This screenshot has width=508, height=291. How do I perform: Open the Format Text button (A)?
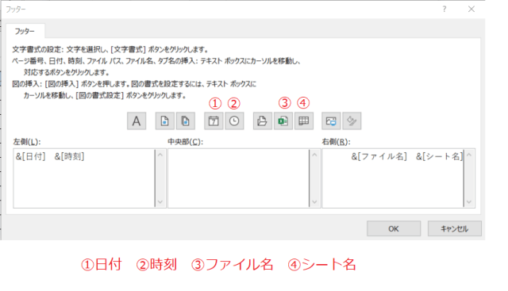[x=137, y=121]
